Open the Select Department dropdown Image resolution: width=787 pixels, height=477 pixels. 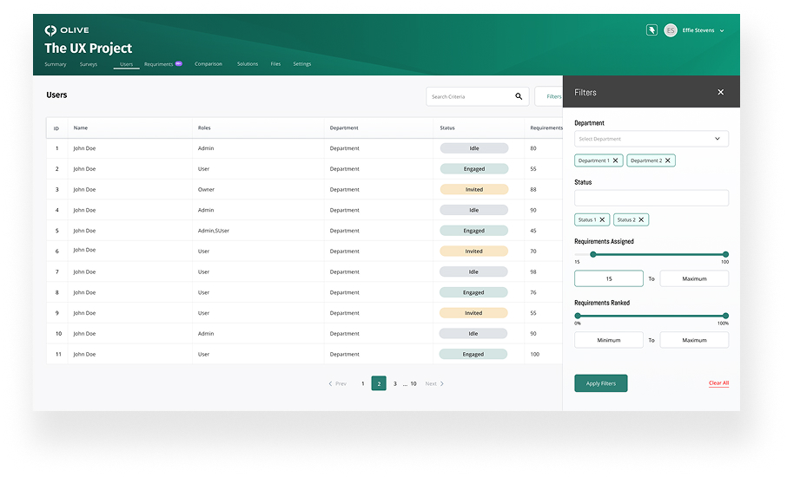(x=651, y=139)
